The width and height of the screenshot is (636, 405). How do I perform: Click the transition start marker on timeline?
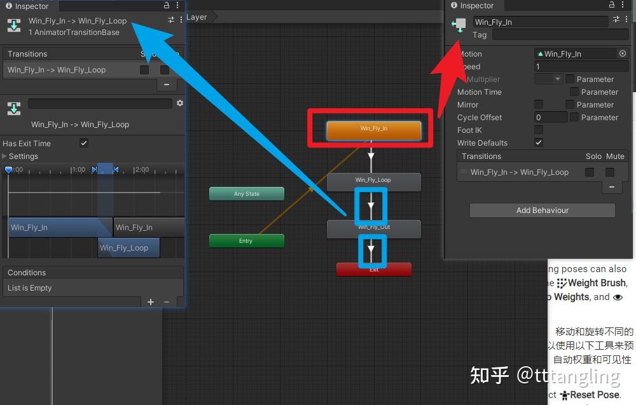[x=95, y=170]
